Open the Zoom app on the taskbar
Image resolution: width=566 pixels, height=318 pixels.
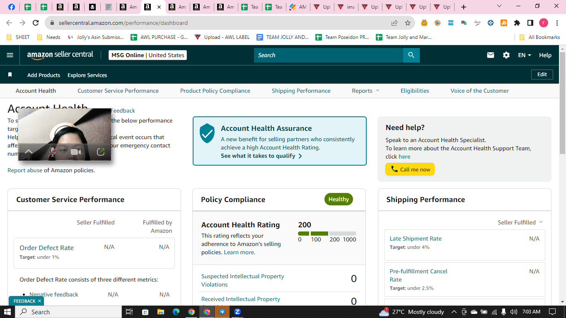pyautogui.click(x=237, y=312)
